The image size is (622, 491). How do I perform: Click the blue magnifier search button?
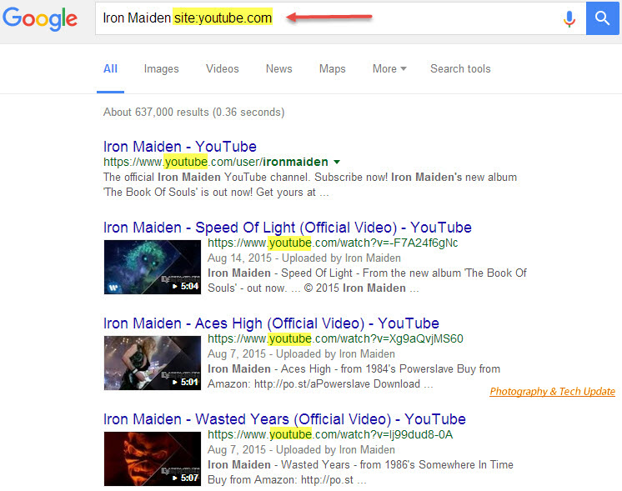[602, 18]
